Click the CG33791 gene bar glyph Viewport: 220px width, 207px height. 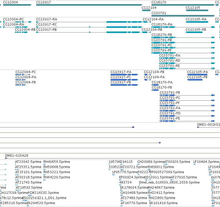coord(183,16)
